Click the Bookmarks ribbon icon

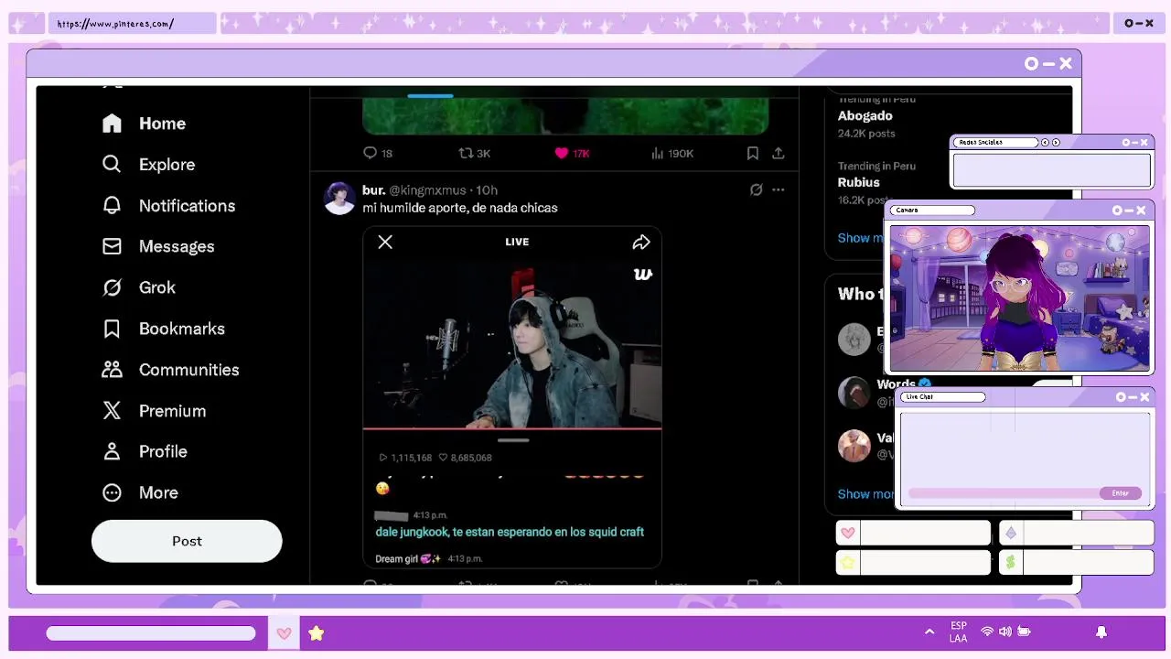pos(112,329)
